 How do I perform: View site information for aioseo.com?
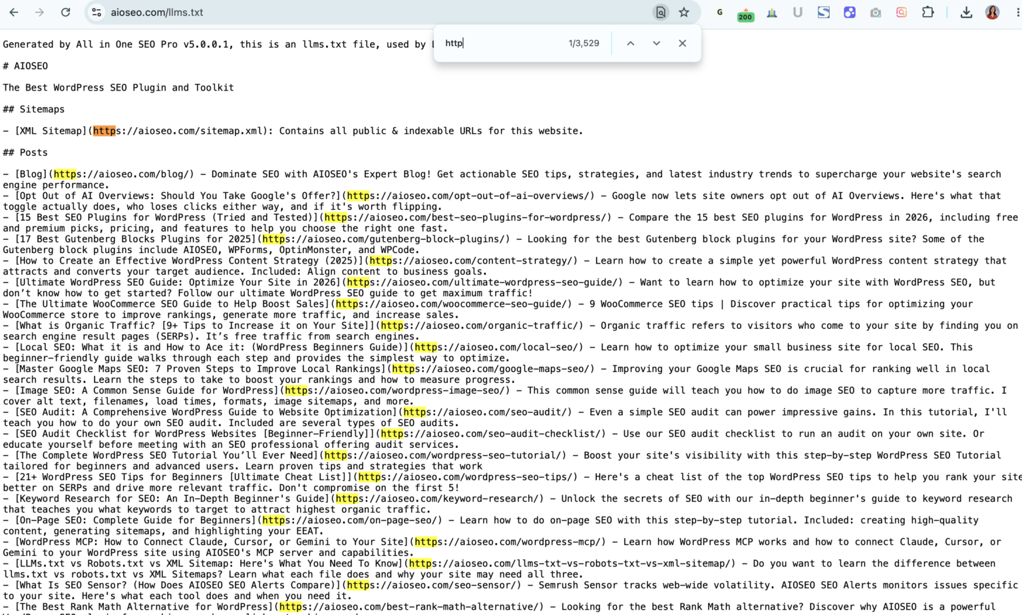(x=96, y=12)
